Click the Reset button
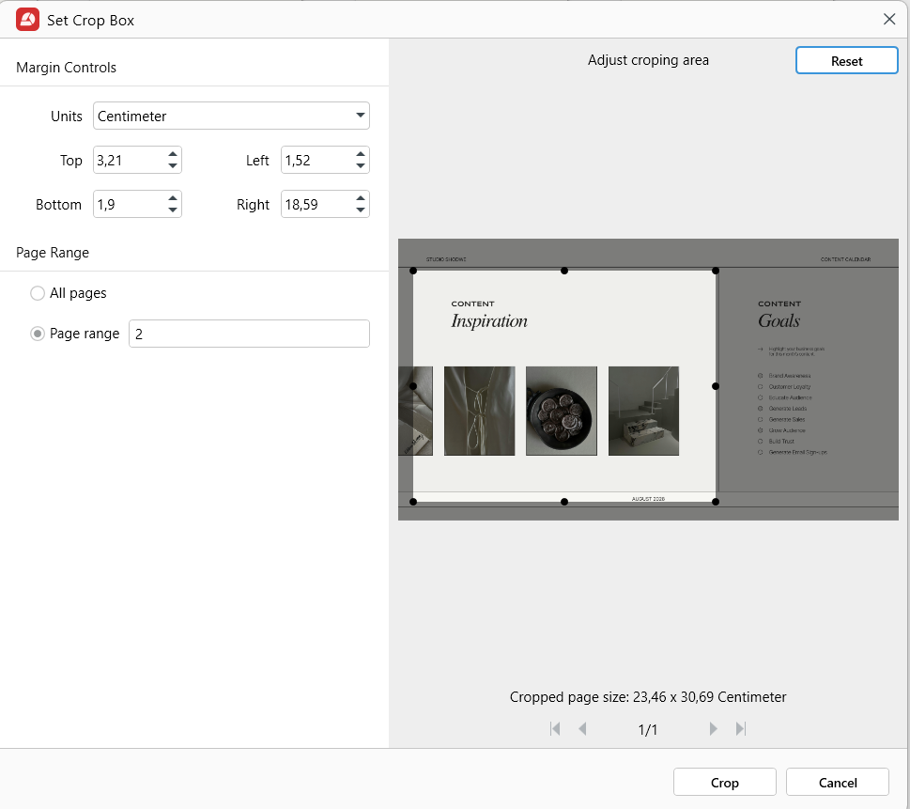This screenshot has height=809, width=910. pyautogui.click(x=846, y=61)
